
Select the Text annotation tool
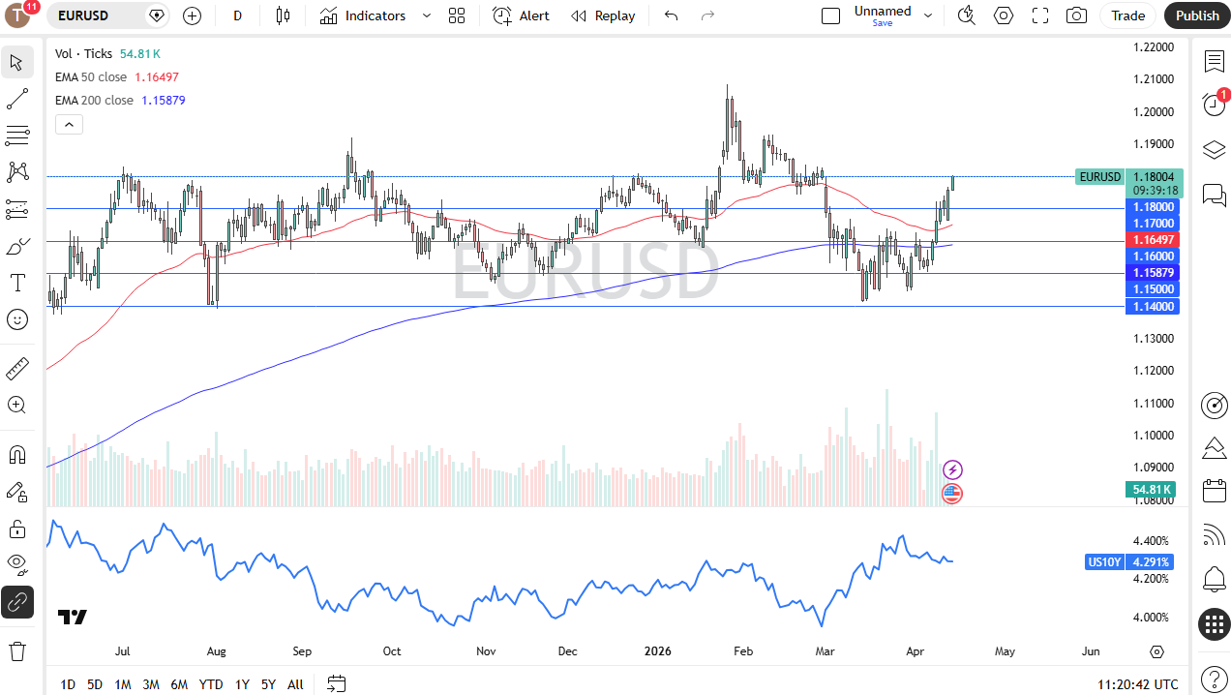17,283
